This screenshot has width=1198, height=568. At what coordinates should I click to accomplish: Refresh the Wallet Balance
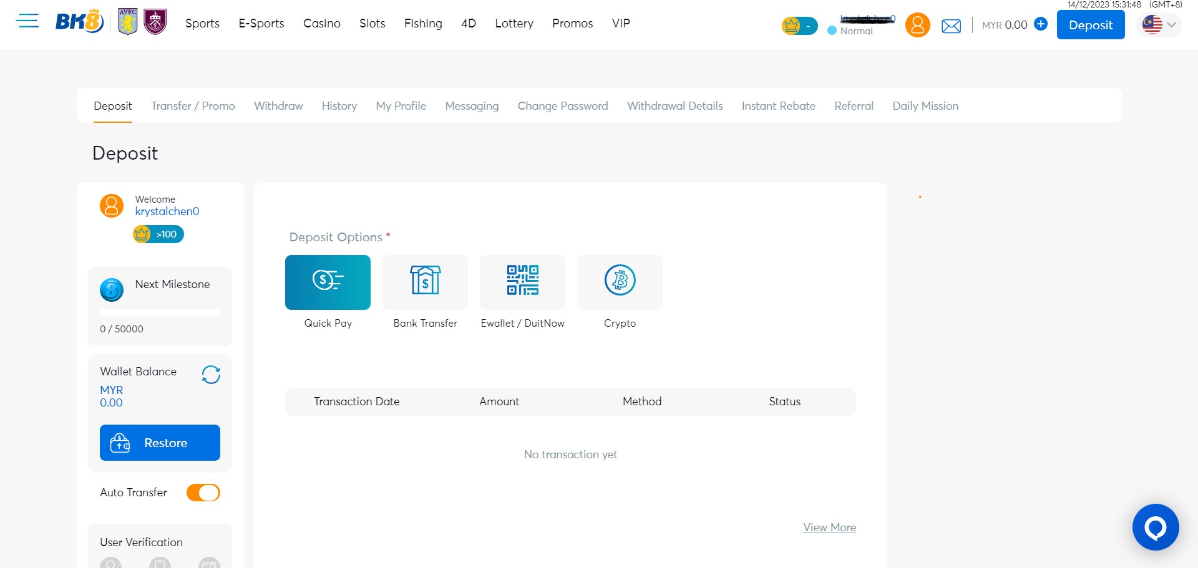pos(210,375)
